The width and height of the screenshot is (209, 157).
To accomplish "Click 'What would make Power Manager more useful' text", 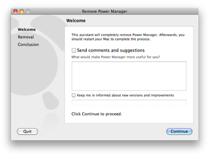I will 116,57.
